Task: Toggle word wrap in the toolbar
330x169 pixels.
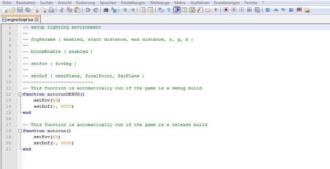Action: 161,10
